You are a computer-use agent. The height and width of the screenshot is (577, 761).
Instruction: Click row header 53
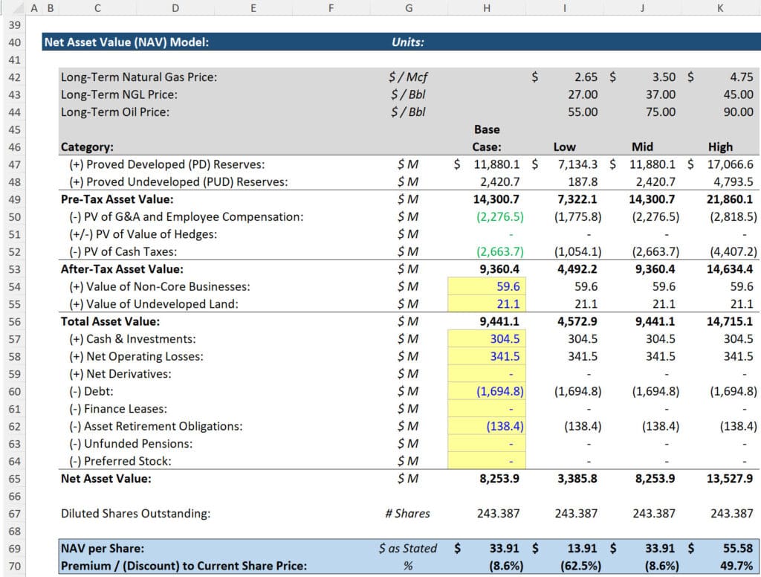click(x=15, y=268)
